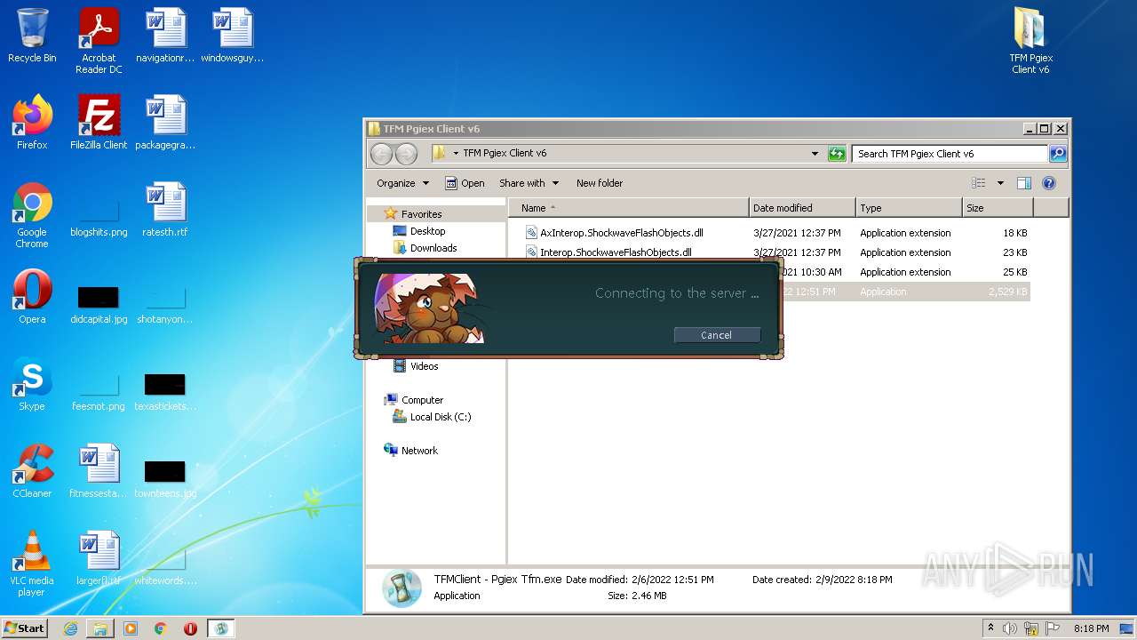Viewport: 1137px width, 640px height.
Task: Cancel the server connection dialog
Action: tap(717, 335)
